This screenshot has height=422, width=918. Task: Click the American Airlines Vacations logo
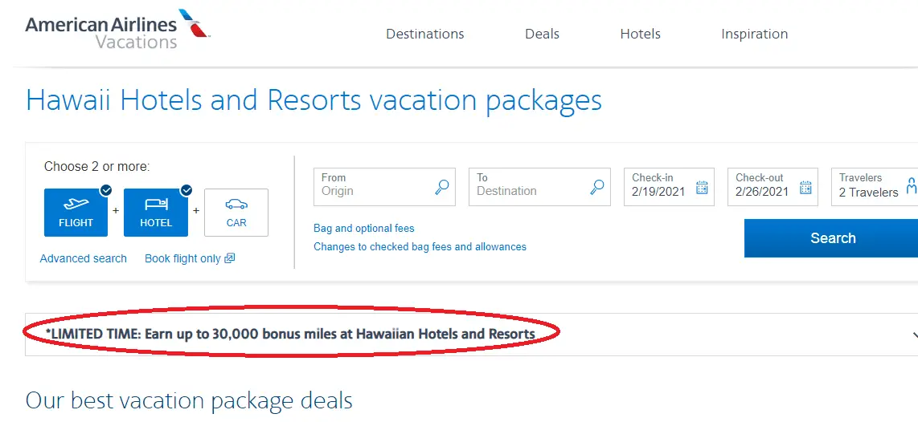coord(117,29)
